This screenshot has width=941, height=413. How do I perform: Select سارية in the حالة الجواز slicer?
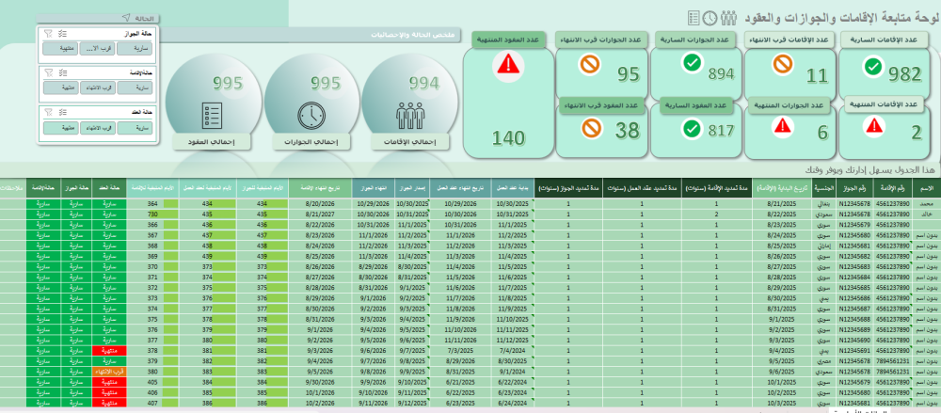pos(135,48)
